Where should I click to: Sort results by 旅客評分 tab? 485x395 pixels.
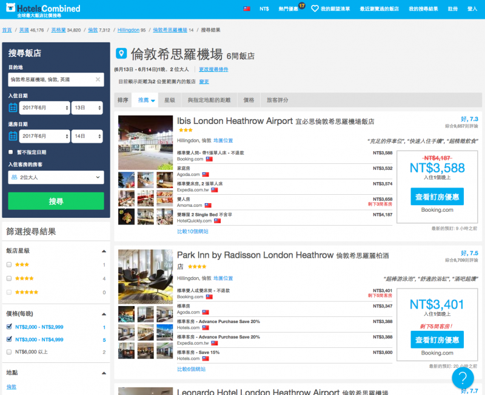click(x=278, y=100)
